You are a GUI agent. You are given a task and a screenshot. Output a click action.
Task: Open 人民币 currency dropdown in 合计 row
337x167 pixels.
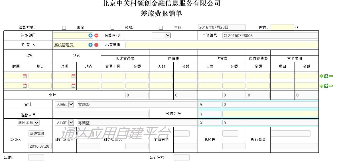pos(64,104)
